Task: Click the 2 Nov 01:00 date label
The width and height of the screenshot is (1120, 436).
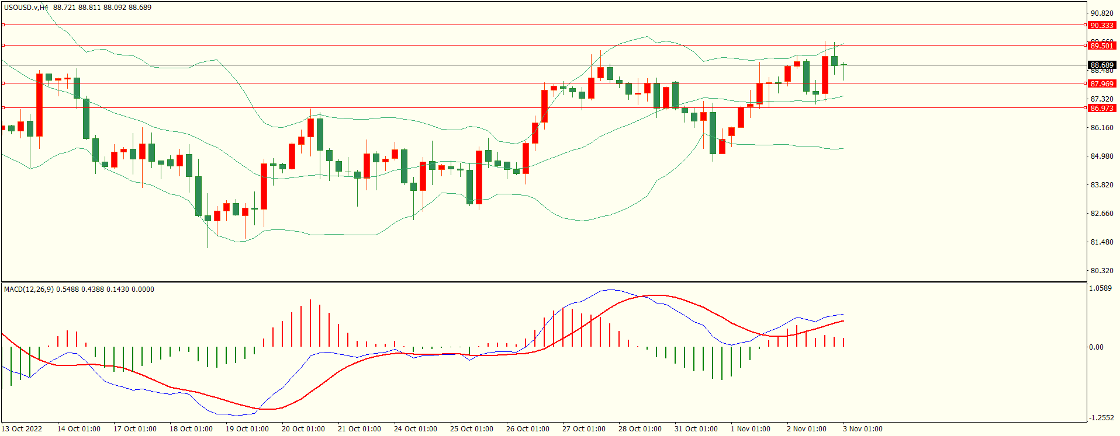Action: [x=806, y=429]
